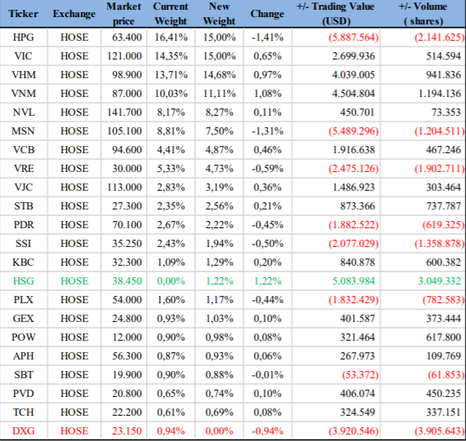Select the PDR ticker cell
This screenshot has width=466, height=441.
(24, 225)
